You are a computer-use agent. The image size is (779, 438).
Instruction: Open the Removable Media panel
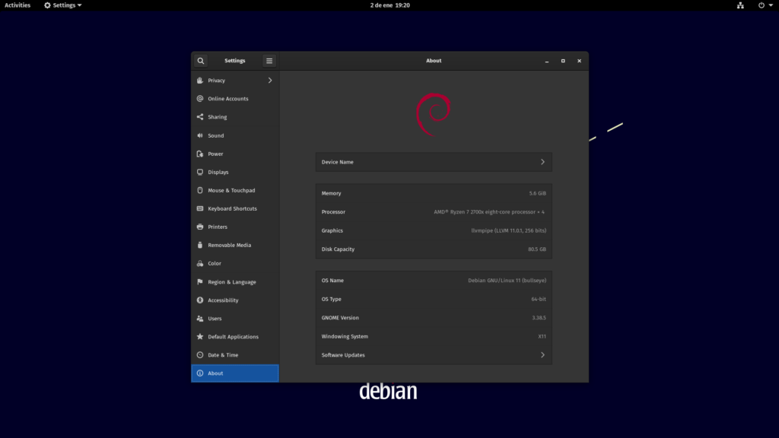click(x=235, y=245)
